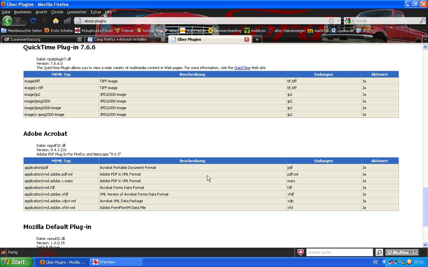Screen dimensions: 428x267
Task: Open the Google search engine dropdown
Action: [352, 21]
